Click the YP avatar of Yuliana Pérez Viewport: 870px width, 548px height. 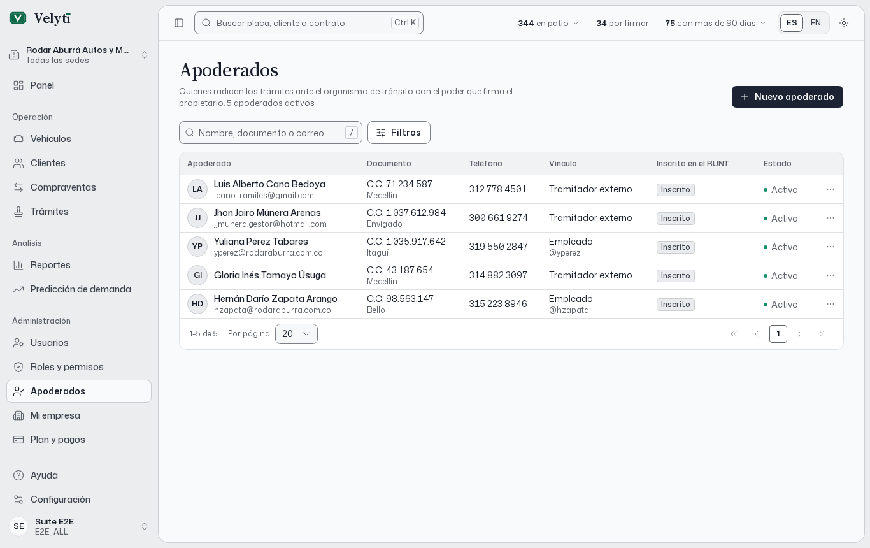pyautogui.click(x=197, y=247)
